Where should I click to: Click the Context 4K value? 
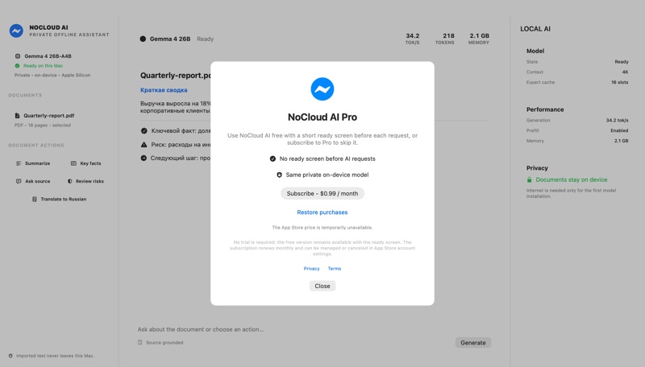point(626,72)
